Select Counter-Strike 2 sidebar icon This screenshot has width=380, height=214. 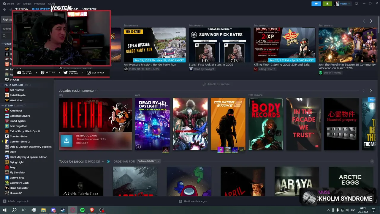coord(7,141)
